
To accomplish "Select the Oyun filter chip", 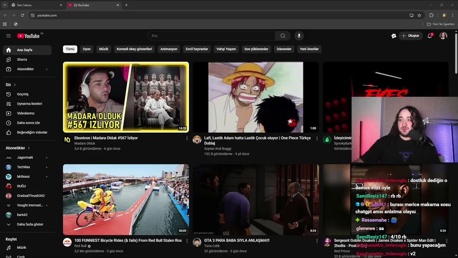I will point(87,49).
